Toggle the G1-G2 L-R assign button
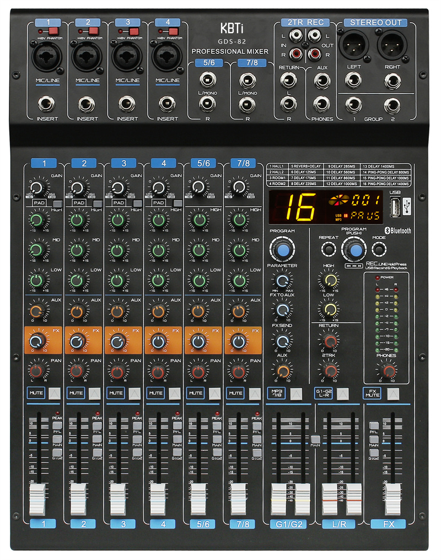This screenshot has height=560, width=441. (343, 394)
